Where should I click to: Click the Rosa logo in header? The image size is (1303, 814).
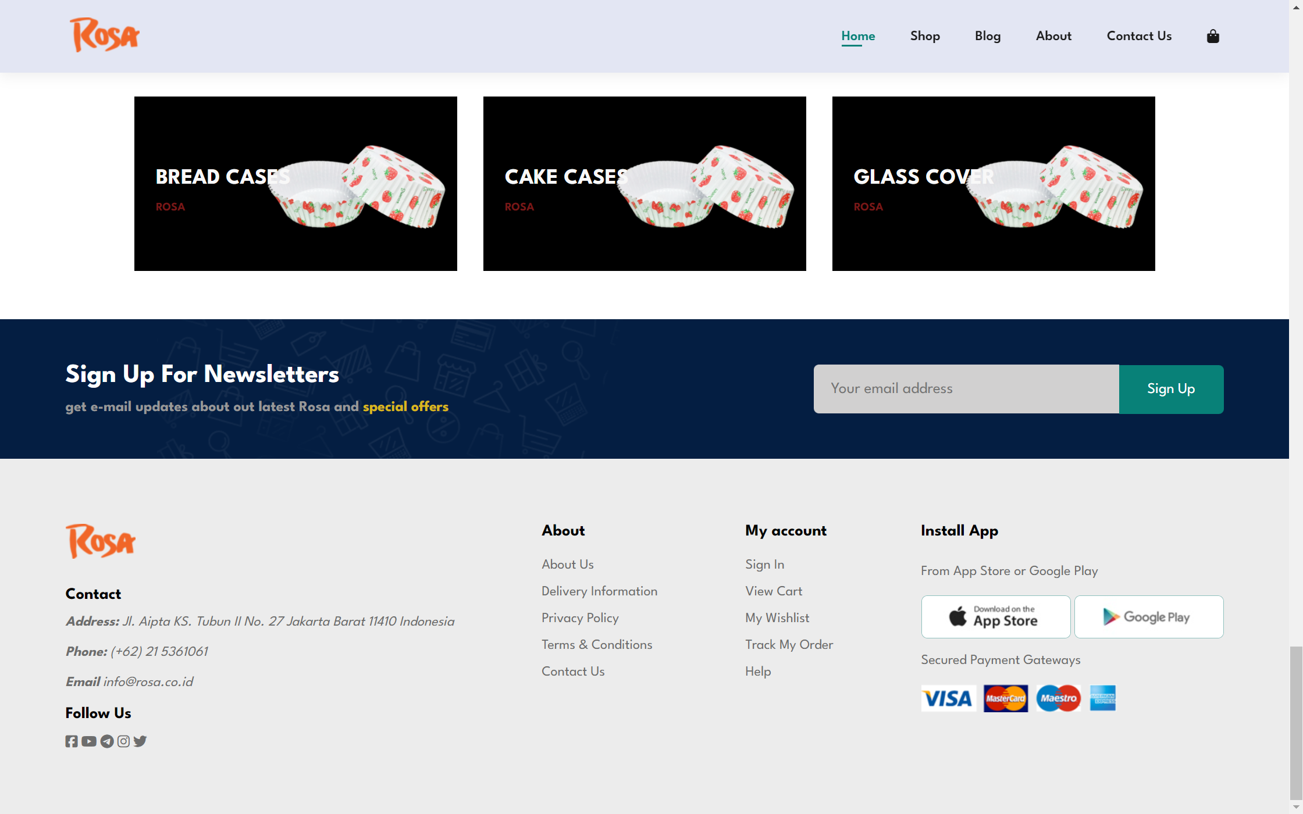click(x=105, y=35)
